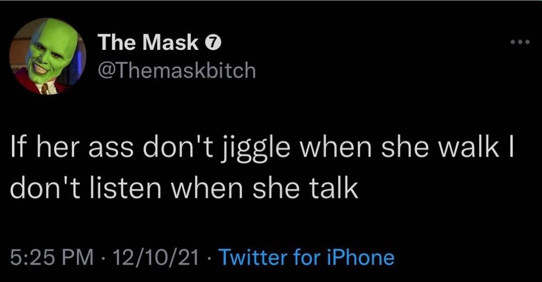
Task: Click the tweet's second line starting 'don't listen'
Action: tap(184, 188)
